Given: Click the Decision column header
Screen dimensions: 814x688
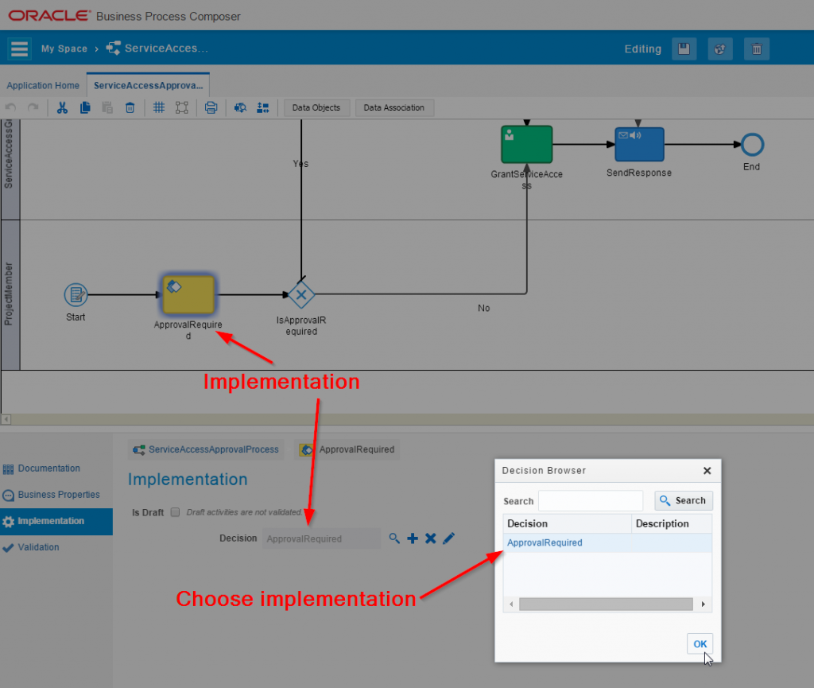Looking at the screenshot, I should pyautogui.click(x=568, y=524).
